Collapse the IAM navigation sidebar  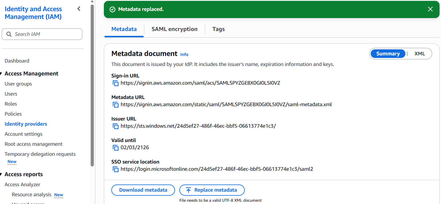[x=79, y=9]
